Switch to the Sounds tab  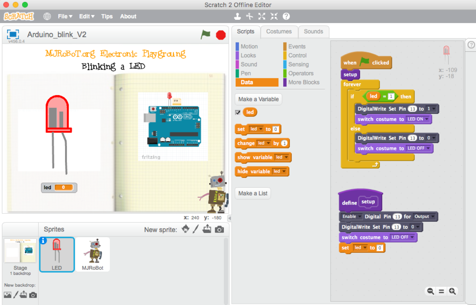point(313,31)
